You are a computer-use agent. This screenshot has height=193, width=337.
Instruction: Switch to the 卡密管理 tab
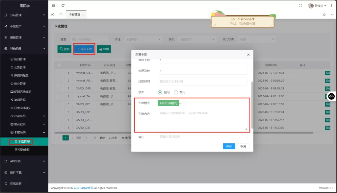click(74, 14)
